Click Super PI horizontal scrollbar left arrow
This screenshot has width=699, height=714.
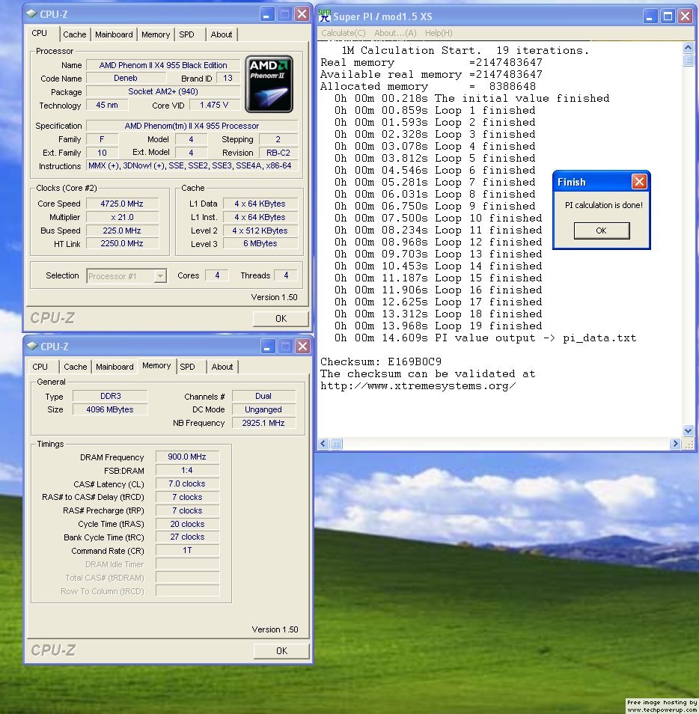click(323, 444)
